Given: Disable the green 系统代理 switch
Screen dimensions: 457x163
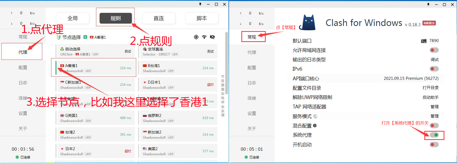Looking at the screenshot, I should (434, 135).
